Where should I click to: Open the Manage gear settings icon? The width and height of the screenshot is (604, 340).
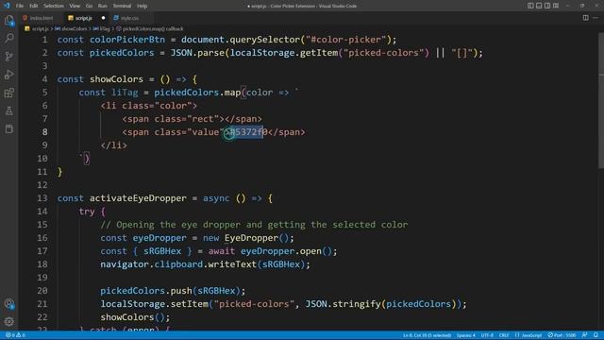(8, 321)
